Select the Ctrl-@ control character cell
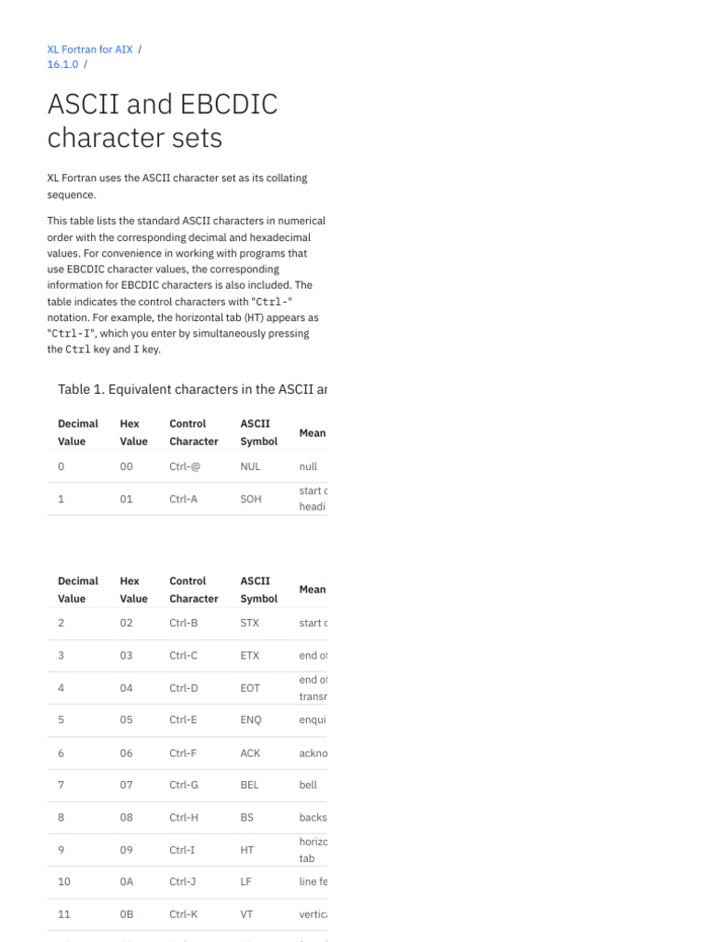 pos(185,466)
